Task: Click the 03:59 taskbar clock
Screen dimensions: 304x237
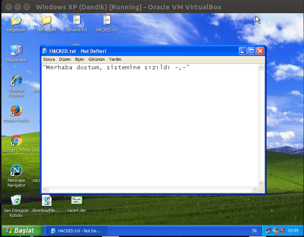Action: click(293, 230)
